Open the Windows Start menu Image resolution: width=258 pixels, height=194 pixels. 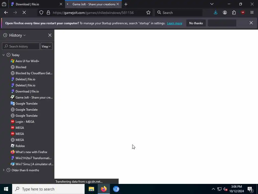[x=6, y=189]
